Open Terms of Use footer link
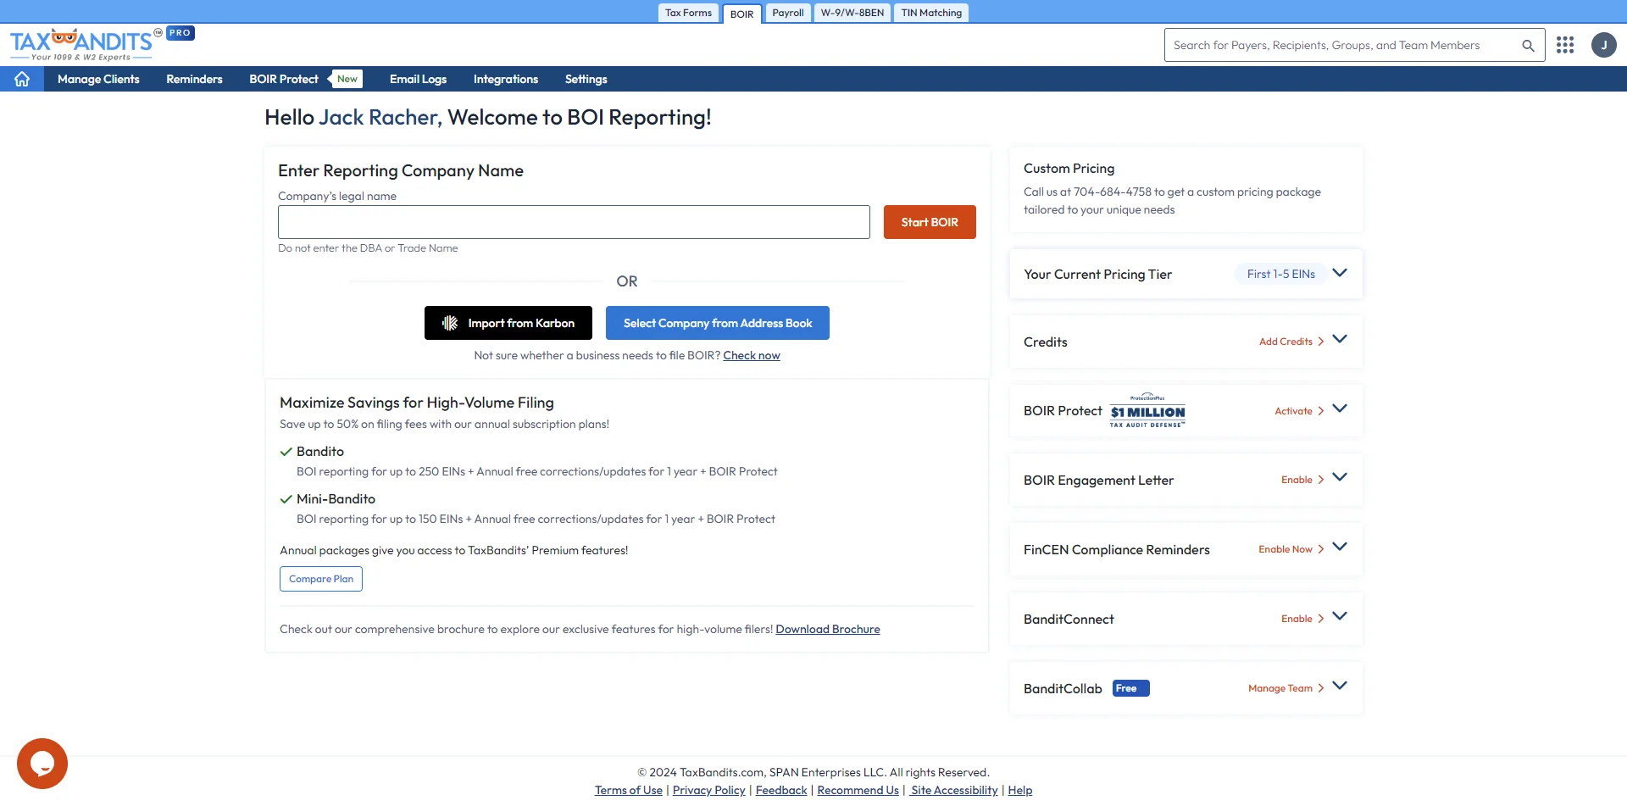The image size is (1627, 806). click(628, 790)
